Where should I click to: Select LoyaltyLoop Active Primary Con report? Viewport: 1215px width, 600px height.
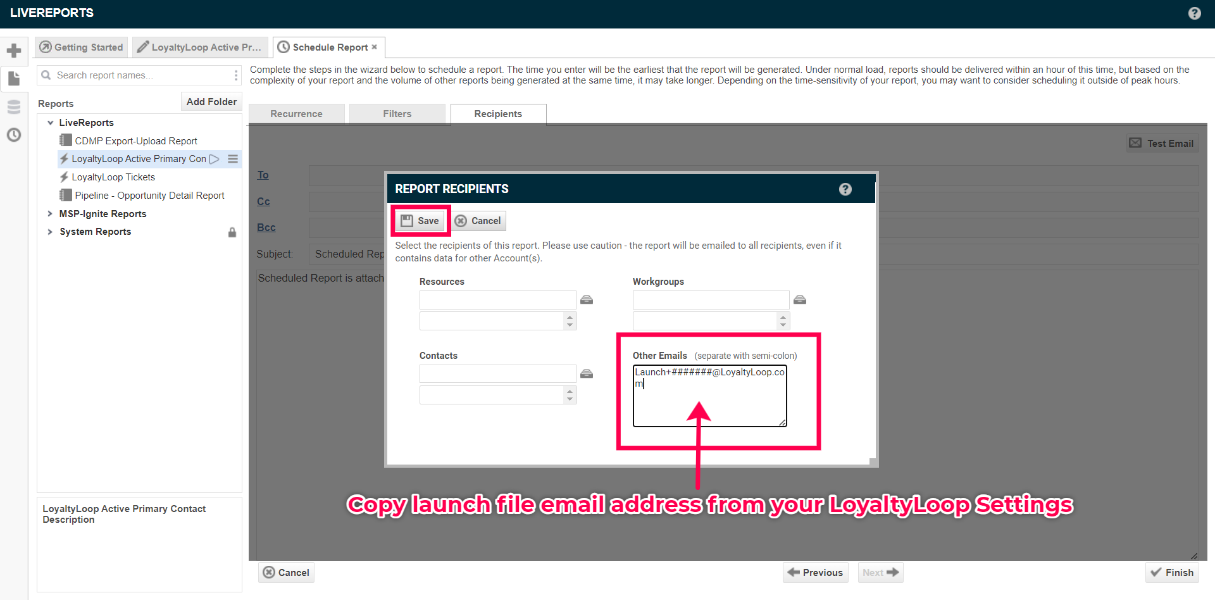[x=139, y=159]
